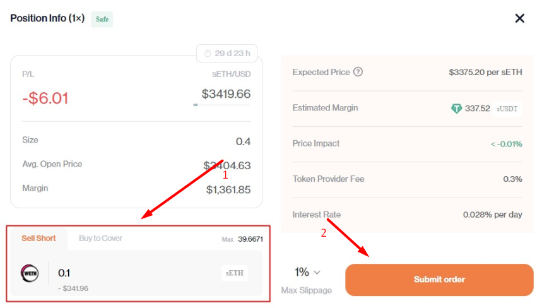This screenshot has width=542, height=308.
Task: Click the clock icon beside 29 d 23 h
Action: (208, 53)
